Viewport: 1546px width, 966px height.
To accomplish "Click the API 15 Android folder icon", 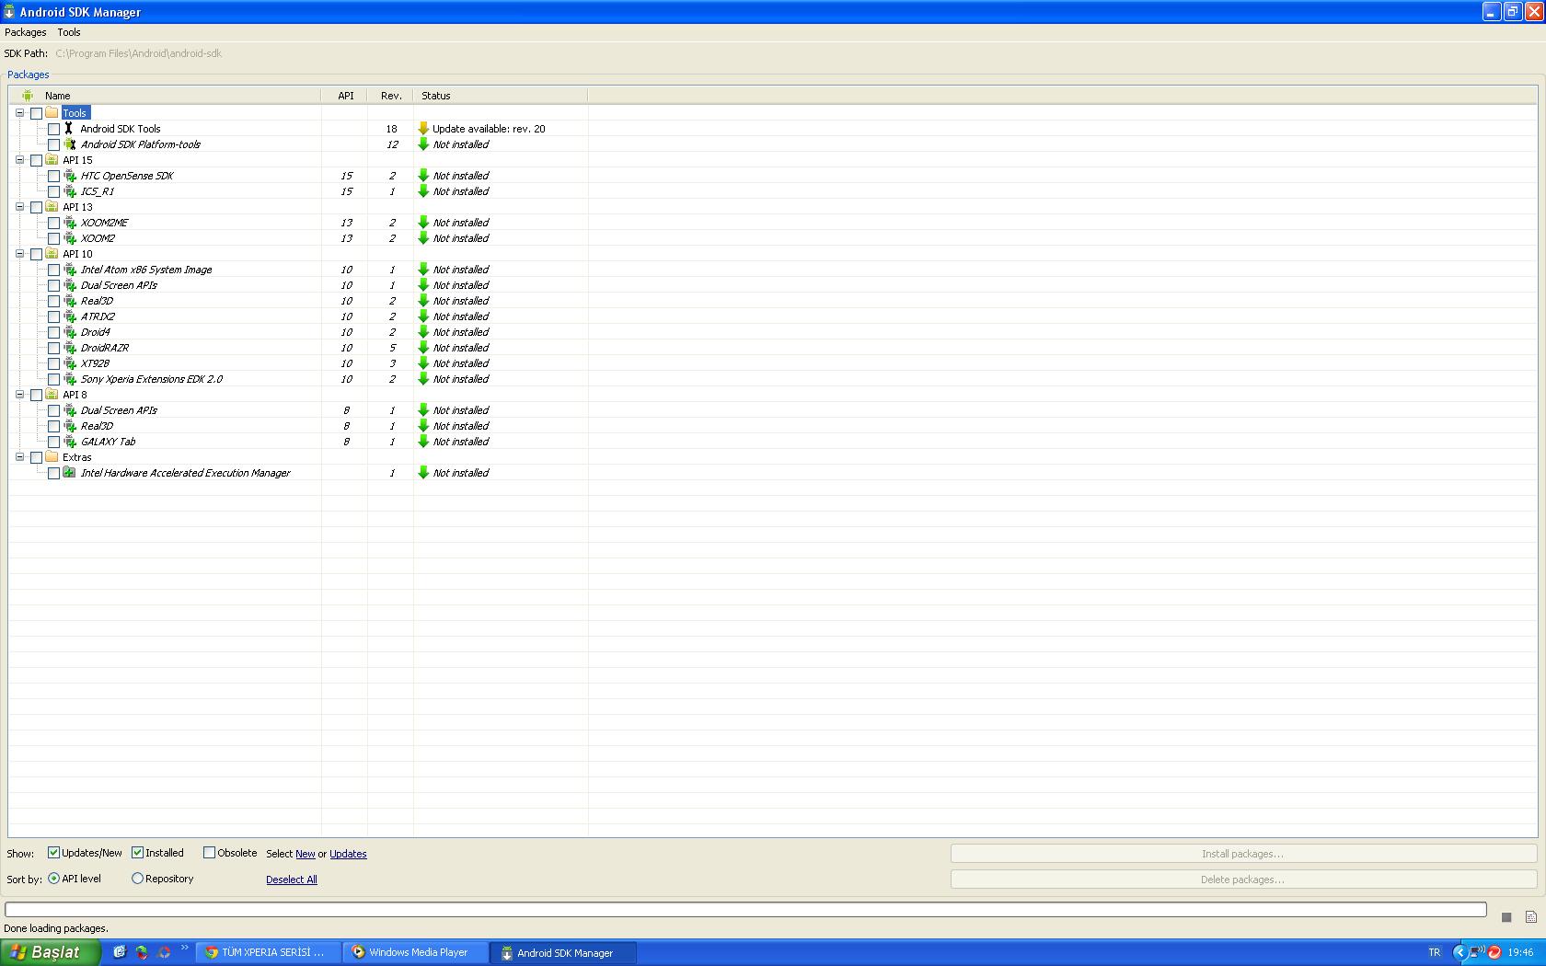I will coord(52,159).
